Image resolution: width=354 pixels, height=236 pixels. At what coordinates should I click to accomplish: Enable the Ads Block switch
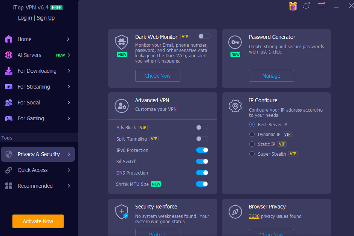pos(202,127)
